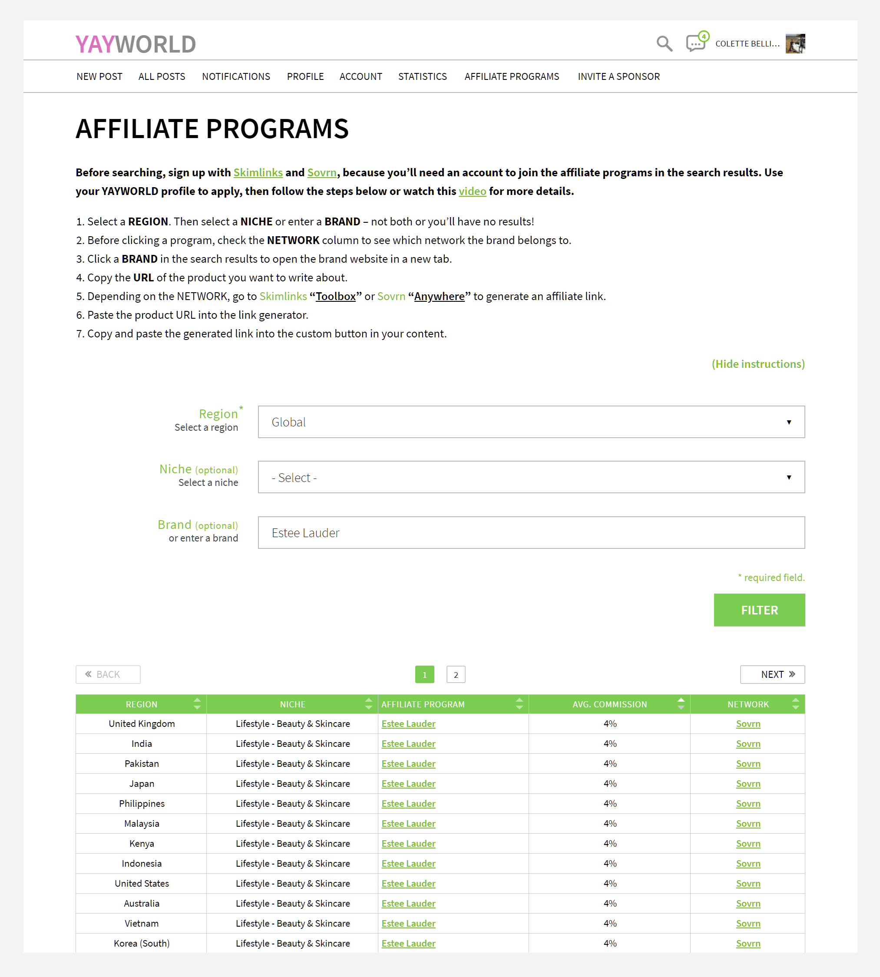
Task: Click the green Filter button
Action: pos(759,610)
